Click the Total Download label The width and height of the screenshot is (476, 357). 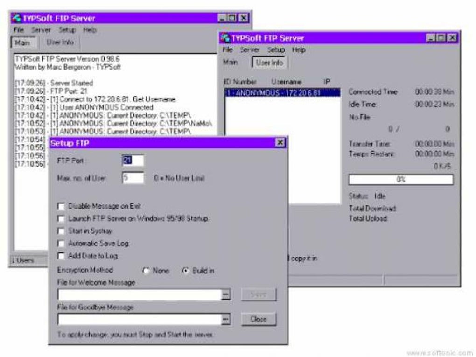click(372, 208)
